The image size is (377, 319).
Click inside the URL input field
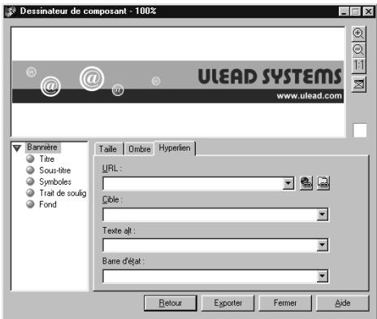193,184
